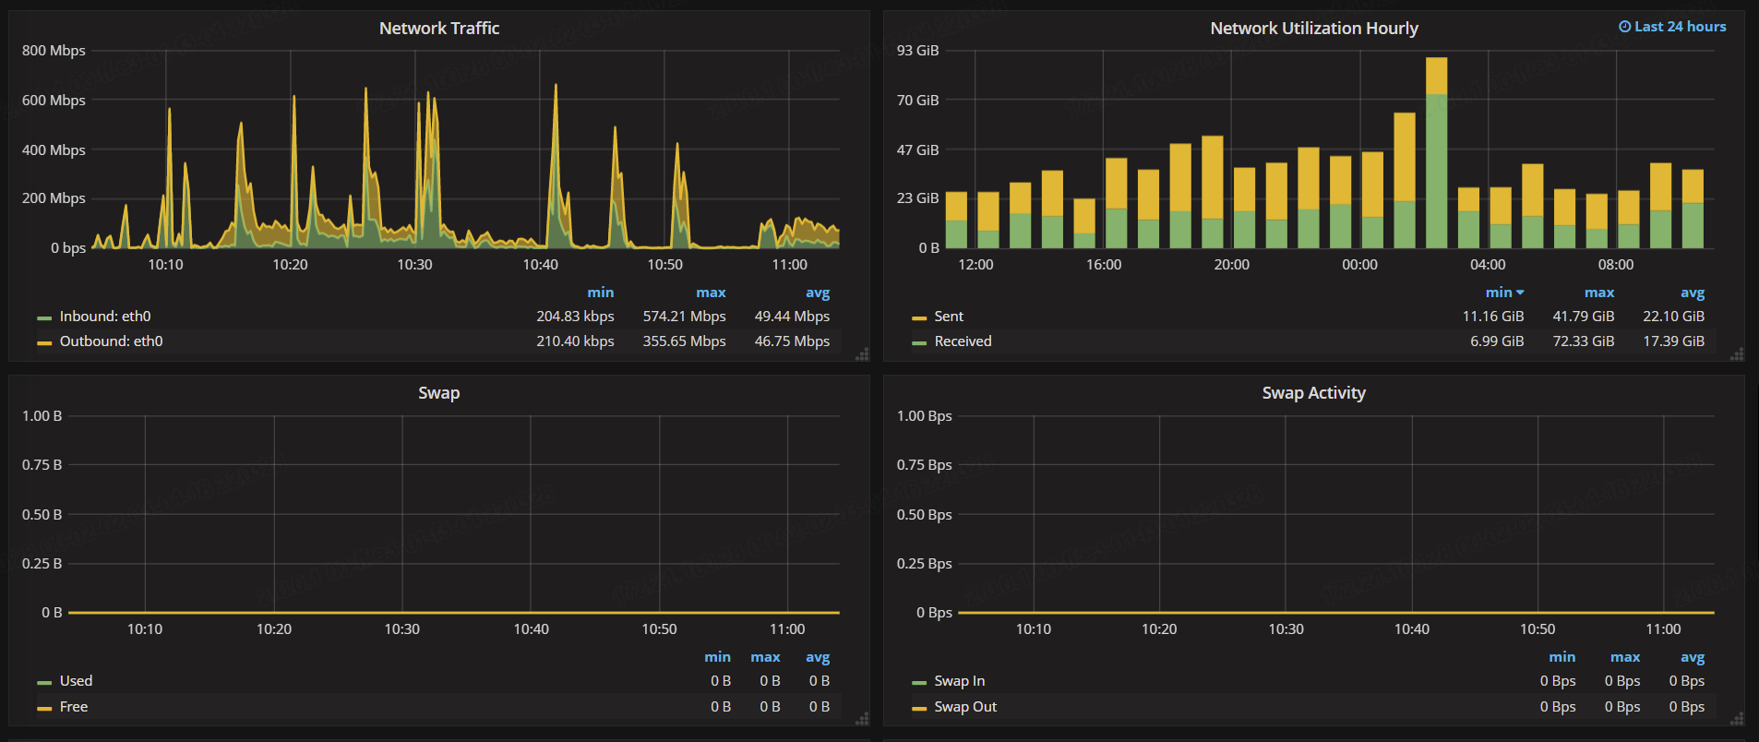Click the tallest bar in the hourly utilization chart
The width and height of the screenshot is (1759, 742).
(x=1436, y=157)
